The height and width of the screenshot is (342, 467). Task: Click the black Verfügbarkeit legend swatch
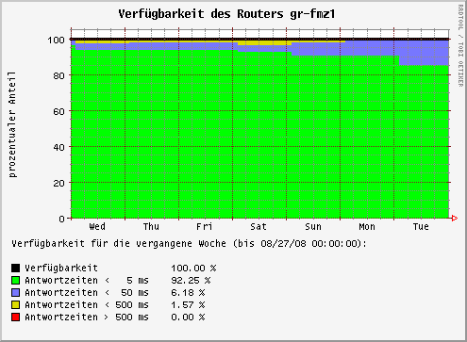16,268
